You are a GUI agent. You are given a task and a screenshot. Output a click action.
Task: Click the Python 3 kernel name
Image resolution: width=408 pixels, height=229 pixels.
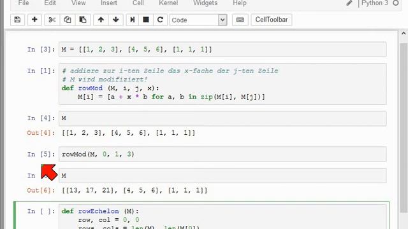tap(375, 3)
